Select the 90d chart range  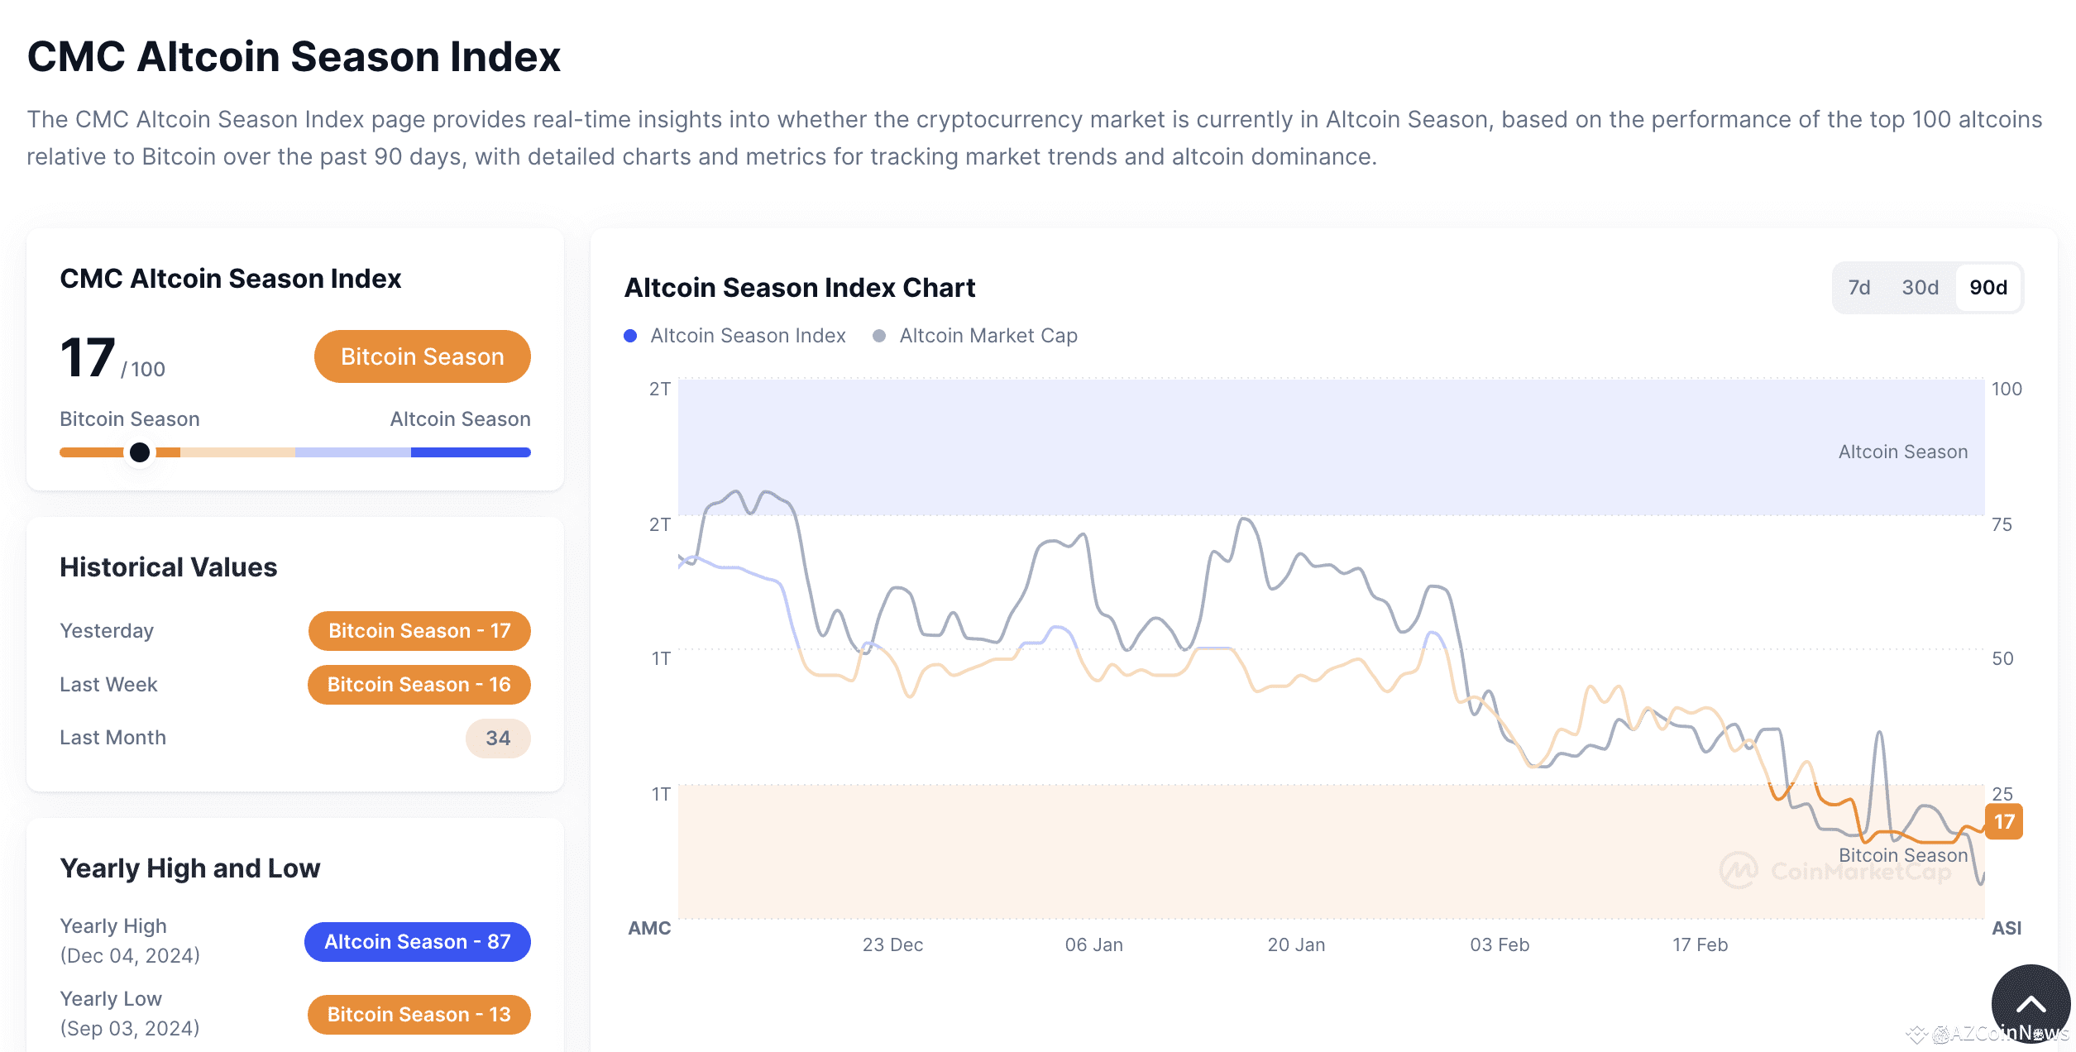click(x=1988, y=288)
